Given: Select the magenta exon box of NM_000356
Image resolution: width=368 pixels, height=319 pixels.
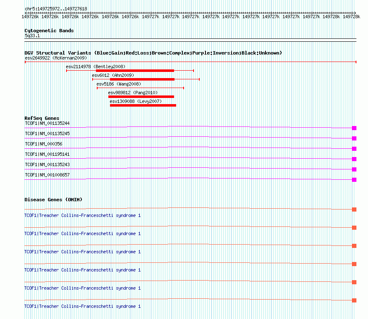Looking at the screenshot, I should point(354,149).
